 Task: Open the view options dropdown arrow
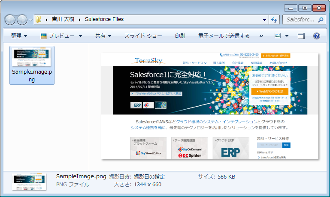(287, 36)
